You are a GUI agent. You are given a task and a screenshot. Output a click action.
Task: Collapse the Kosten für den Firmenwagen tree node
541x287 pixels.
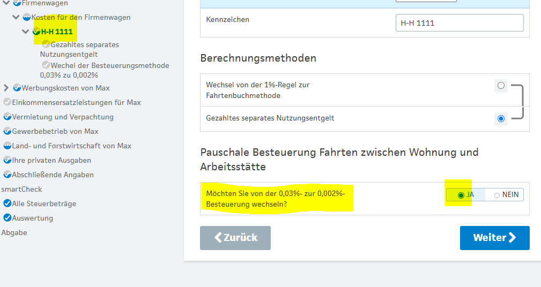(x=16, y=17)
